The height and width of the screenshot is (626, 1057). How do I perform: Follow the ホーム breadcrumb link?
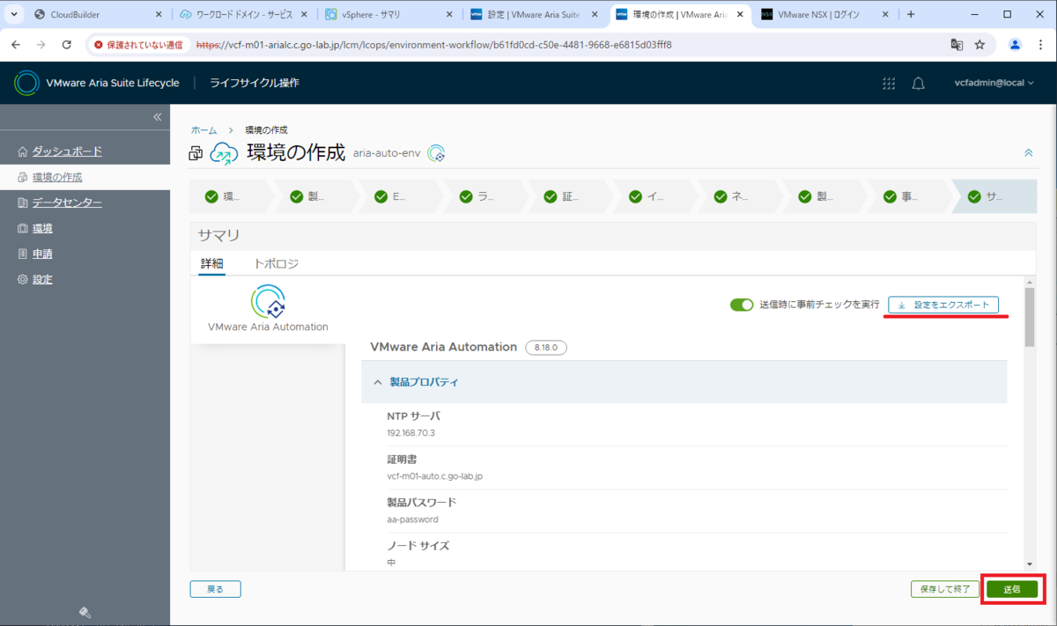click(203, 130)
